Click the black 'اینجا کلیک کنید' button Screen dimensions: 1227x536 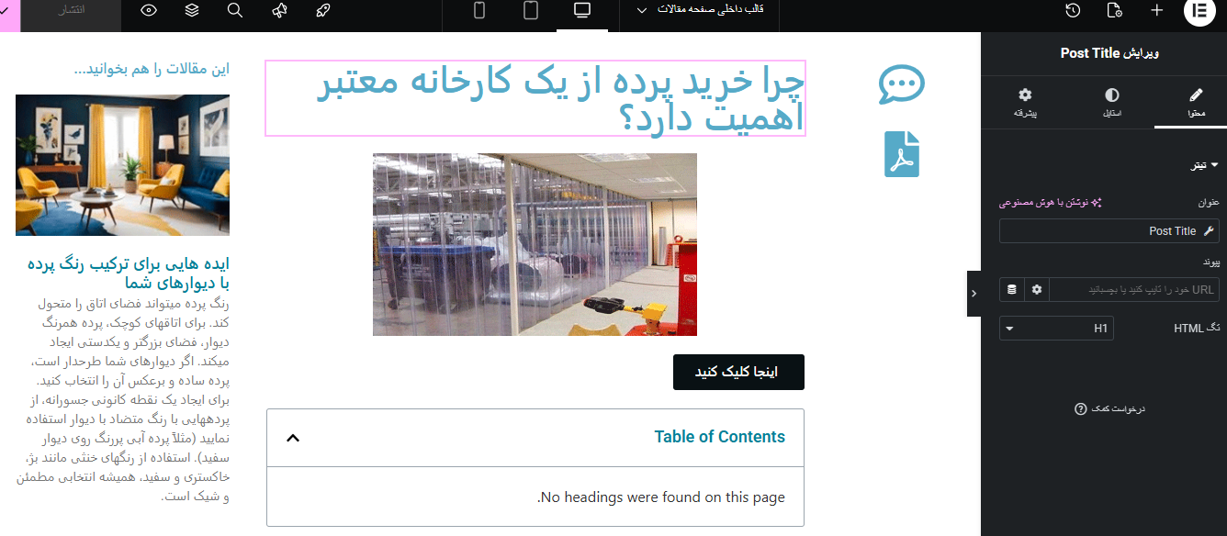click(738, 372)
